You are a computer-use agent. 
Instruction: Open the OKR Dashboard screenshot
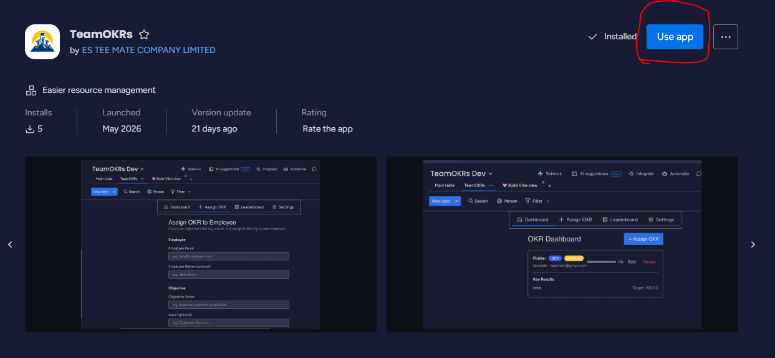562,244
